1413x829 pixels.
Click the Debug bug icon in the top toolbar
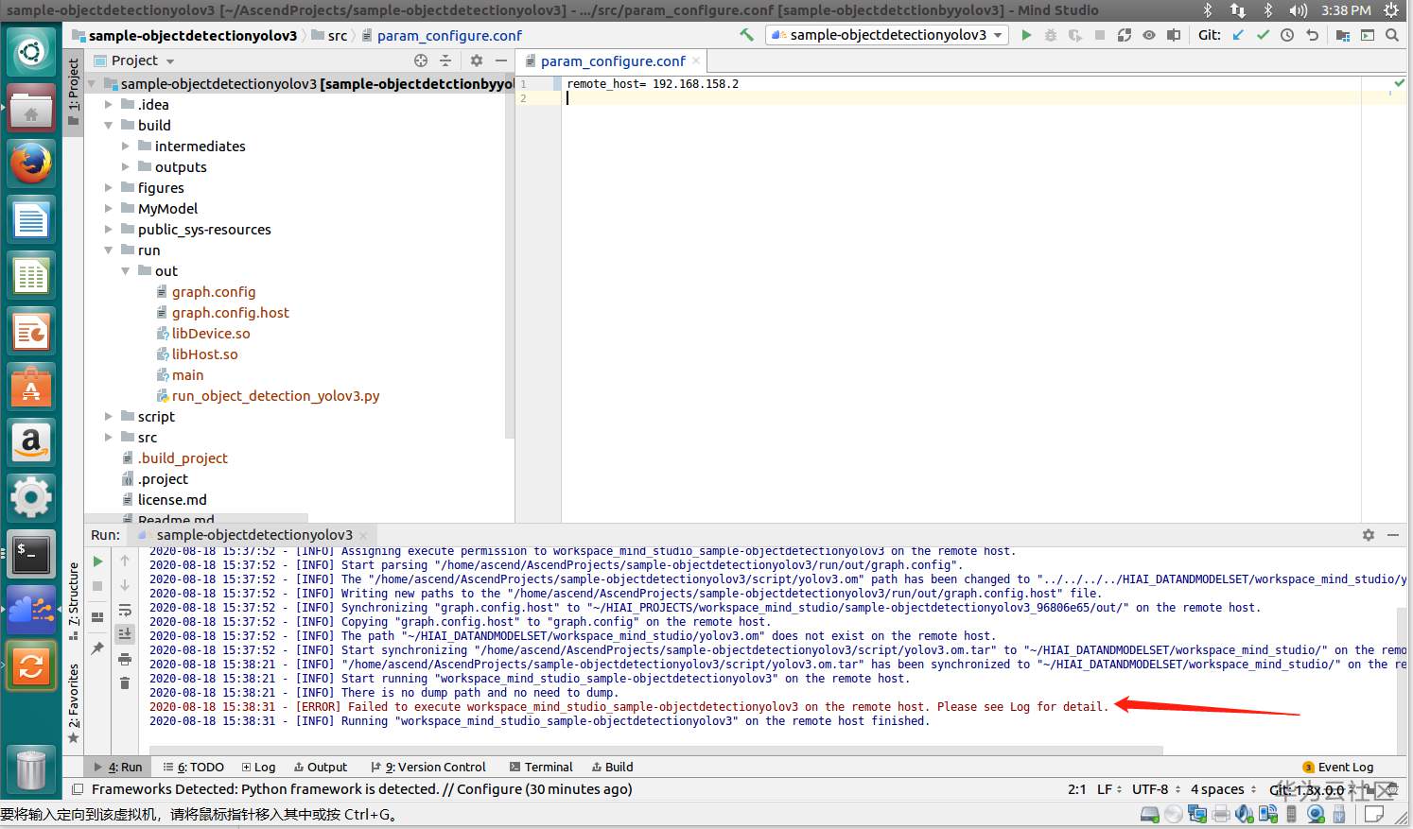[x=1051, y=35]
